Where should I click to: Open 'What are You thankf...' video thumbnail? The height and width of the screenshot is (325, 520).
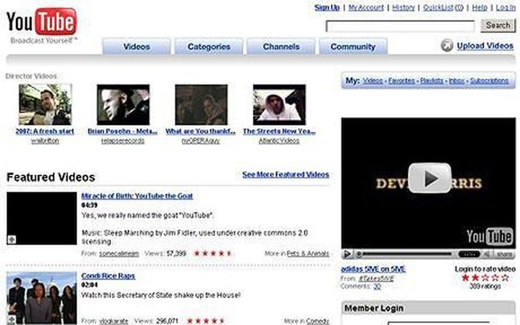click(201, 105)
